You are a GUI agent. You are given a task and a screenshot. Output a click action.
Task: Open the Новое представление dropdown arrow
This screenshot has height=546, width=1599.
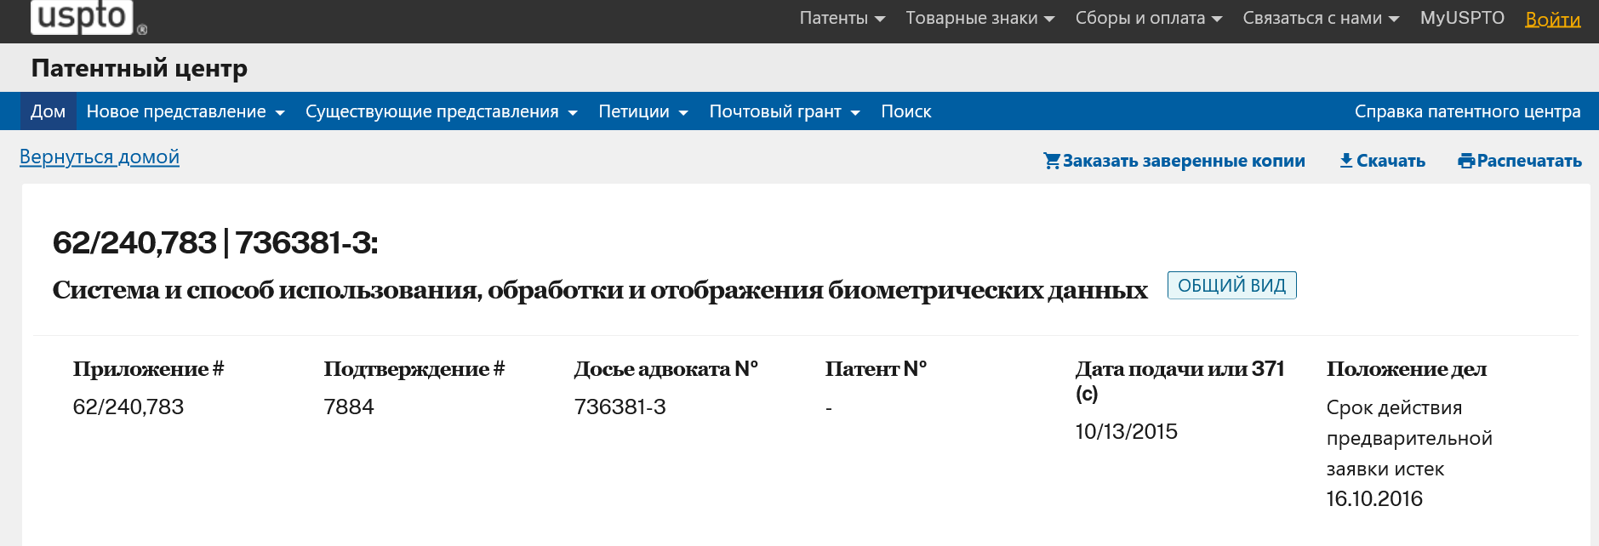coord(279,113)
